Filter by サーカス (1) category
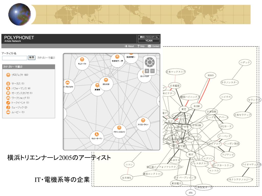262x196 pixels. (x=18, y=83)
